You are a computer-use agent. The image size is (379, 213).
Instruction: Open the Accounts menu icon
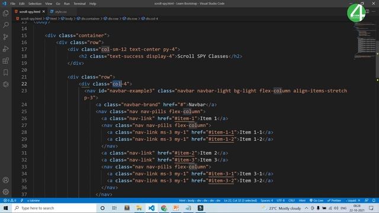tap(6, 180)
